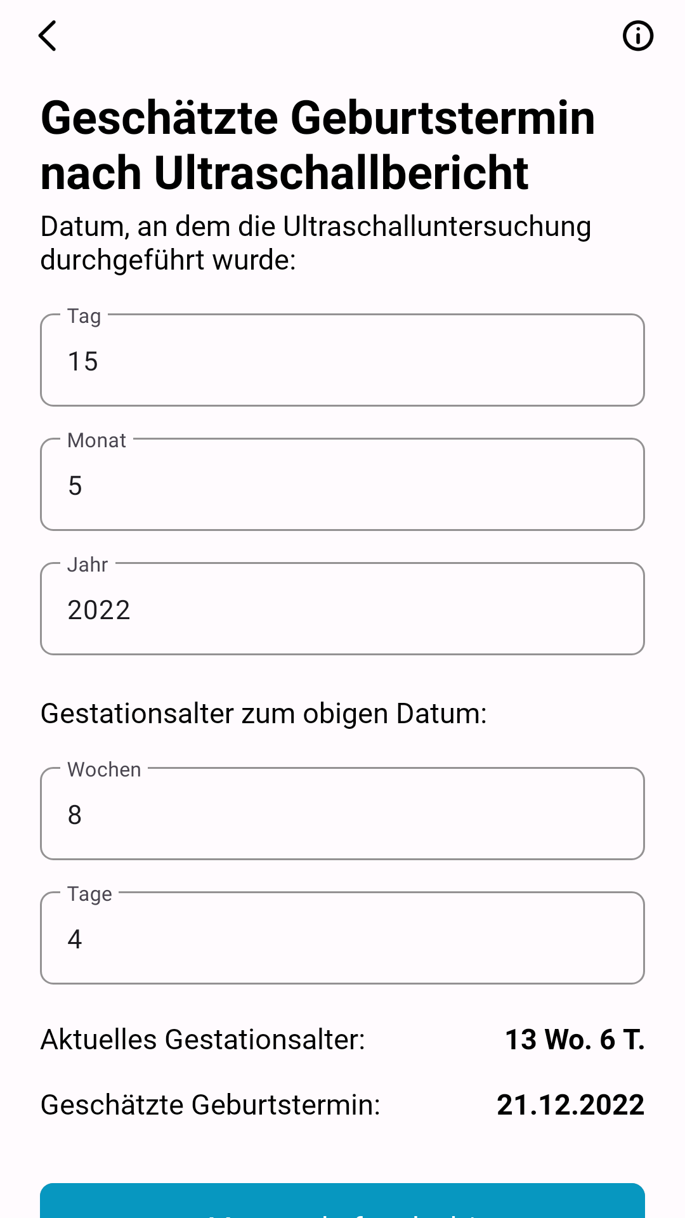
Task: Click the ultrasound date description text
Action: (x=316, y=243)
